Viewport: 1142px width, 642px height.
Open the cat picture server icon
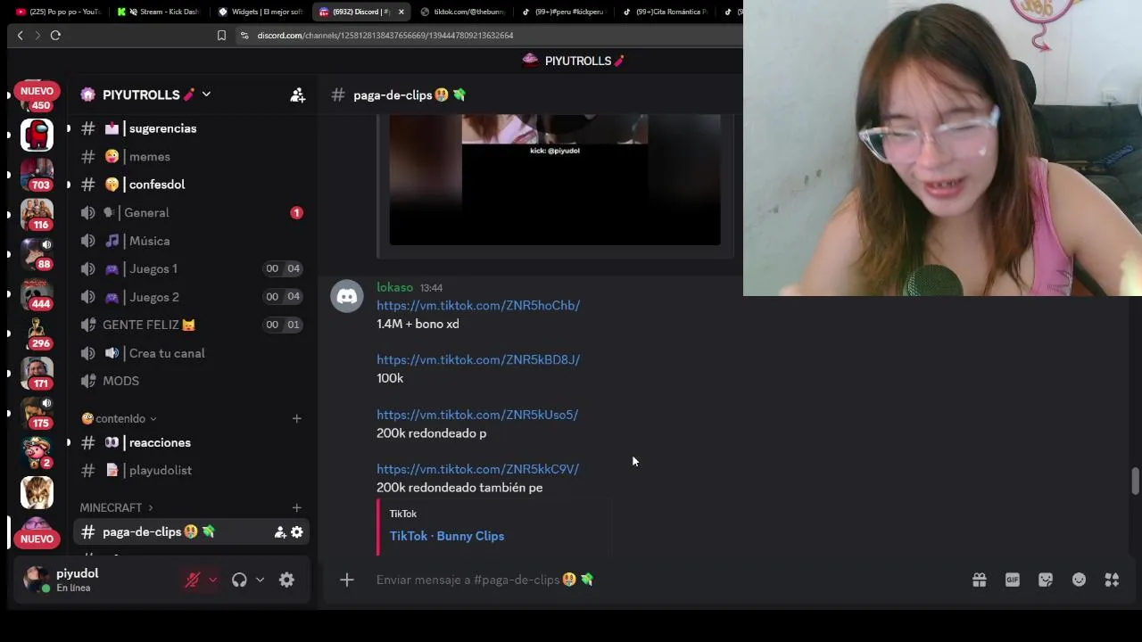click(x=37, y=491)
